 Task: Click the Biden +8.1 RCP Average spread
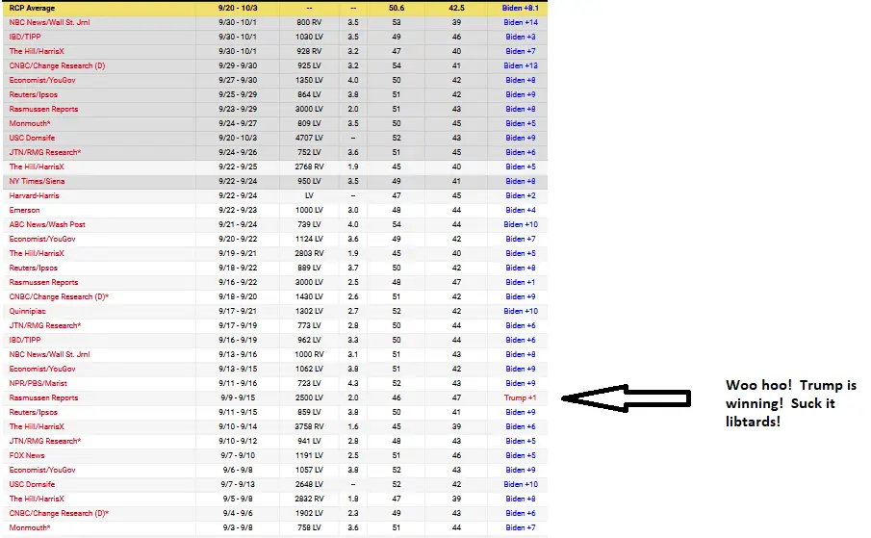[x=521, y=8]
